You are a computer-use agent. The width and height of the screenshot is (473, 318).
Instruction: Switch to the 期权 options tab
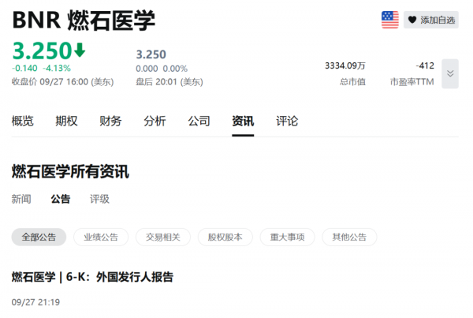[66, 121]
